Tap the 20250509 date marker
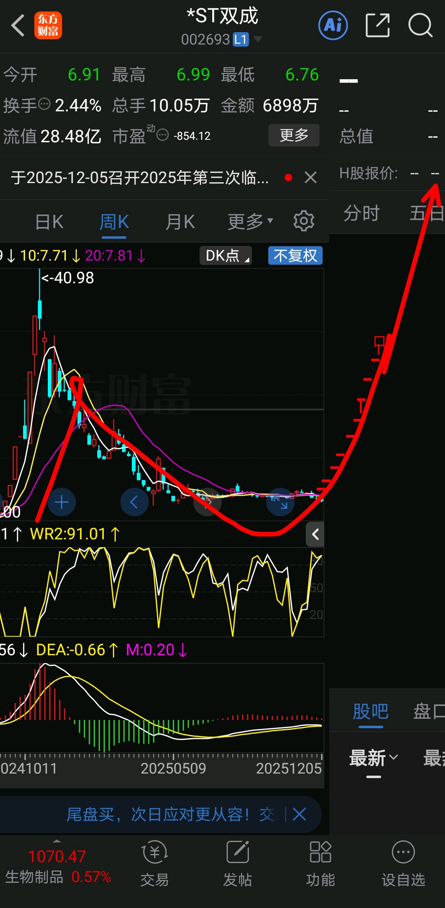445x908 pixels. click(x=173, y=769)
